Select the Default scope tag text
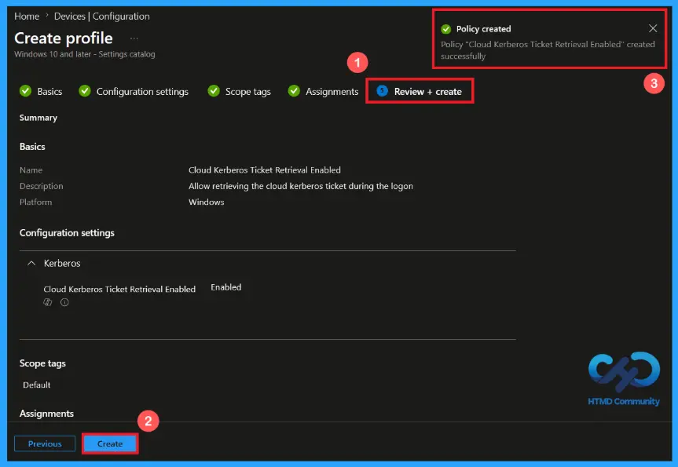Viewport: 678px width, 467px height. pos(37,385)
